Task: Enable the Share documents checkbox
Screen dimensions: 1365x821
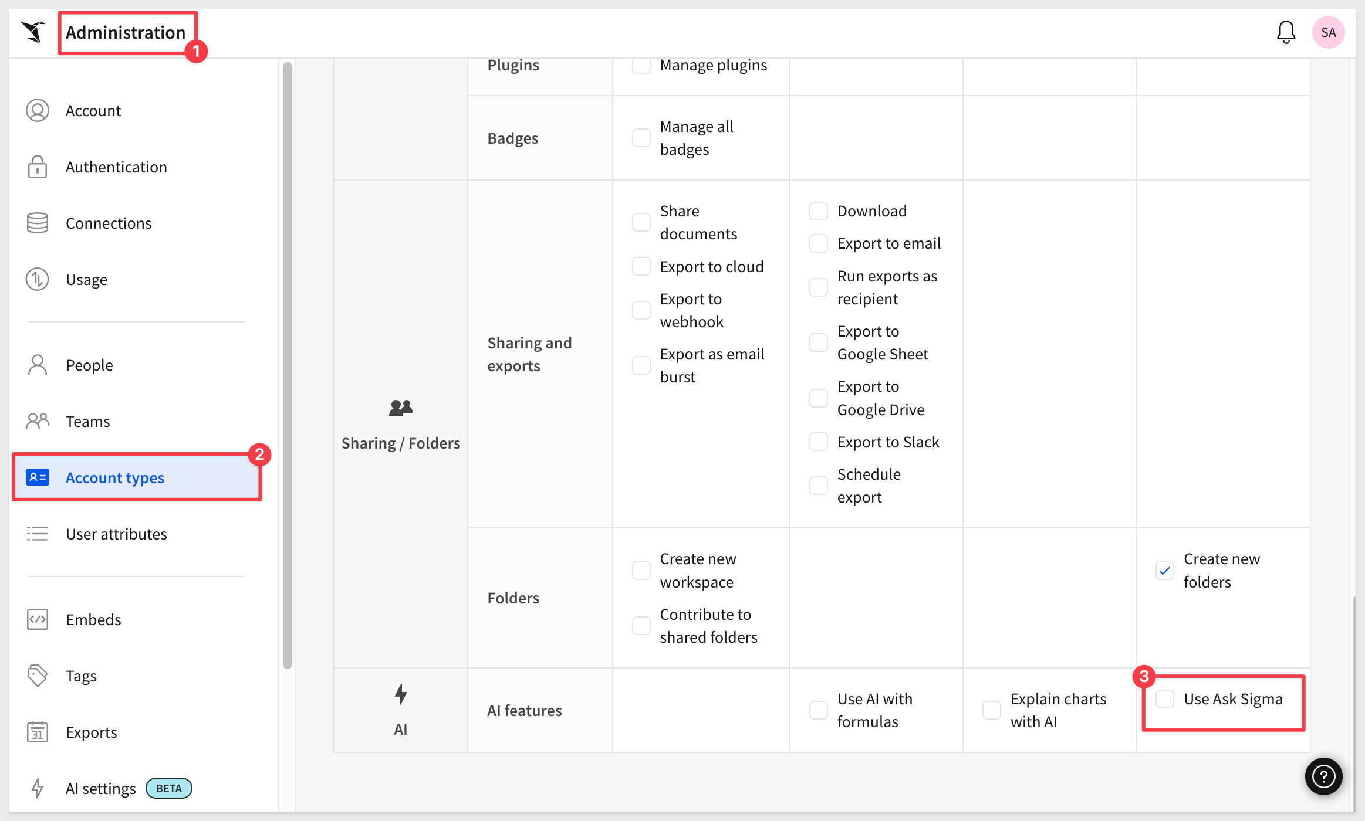Action: (x=641, y=222)
